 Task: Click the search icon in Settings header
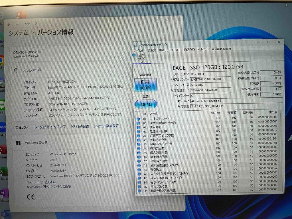[x=36, y=24]
